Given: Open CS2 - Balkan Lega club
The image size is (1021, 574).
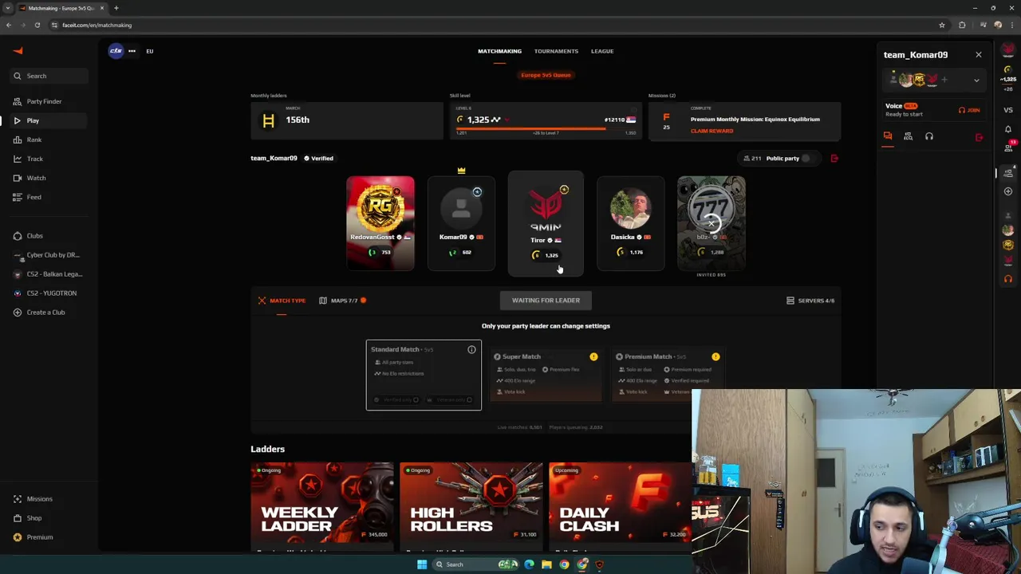Looking at the screenshot, I should tap(48, 274).
